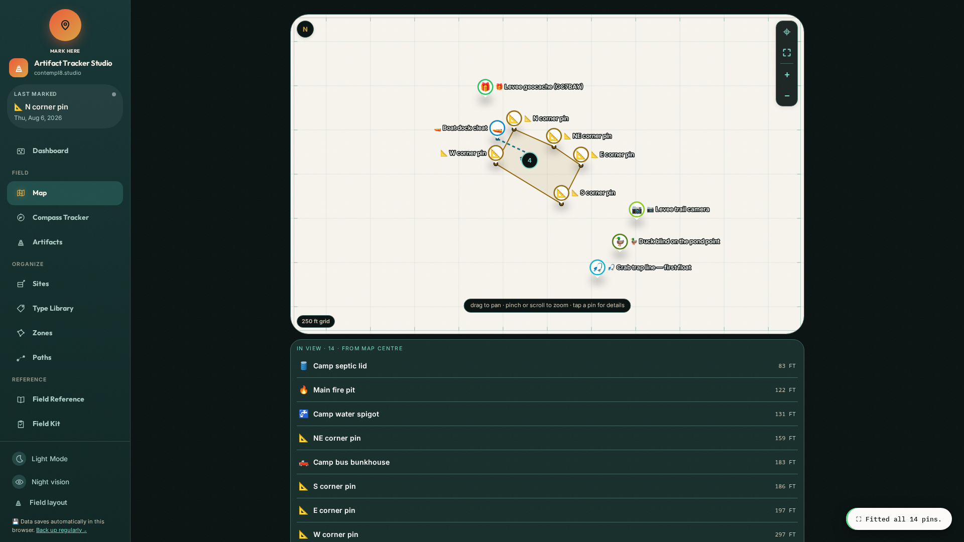The width and height of the screenshot is (964, 542).
Task: Click the Artifact Tracker Studio logo icon
Action: pos(19,68)
